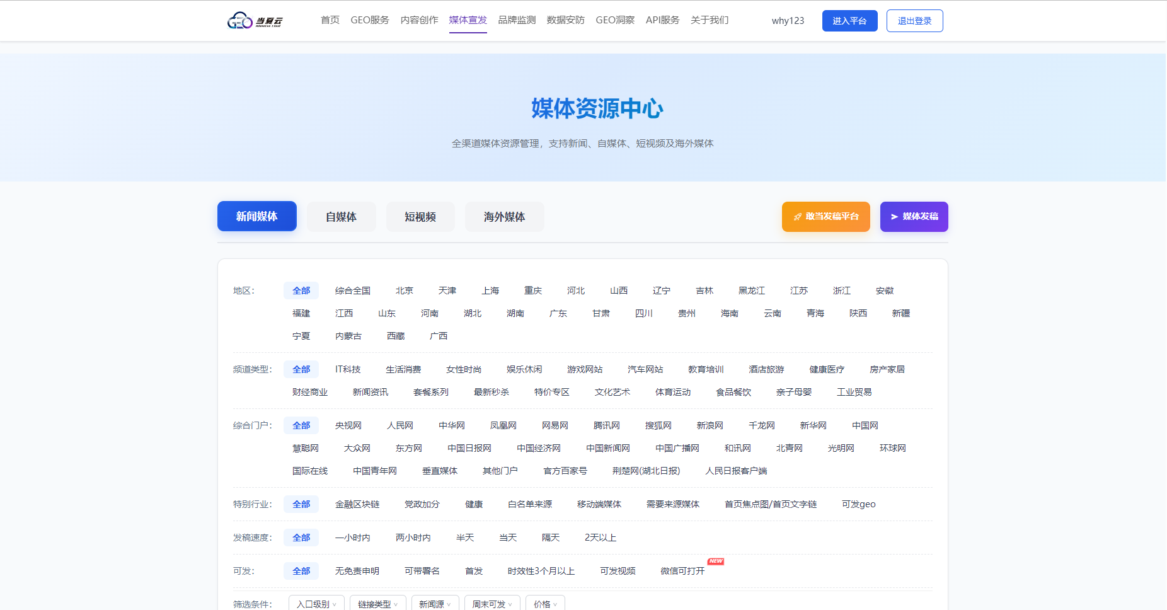
Task: Expand the 周末可发 dropdown
Action: tap(492, 604)
